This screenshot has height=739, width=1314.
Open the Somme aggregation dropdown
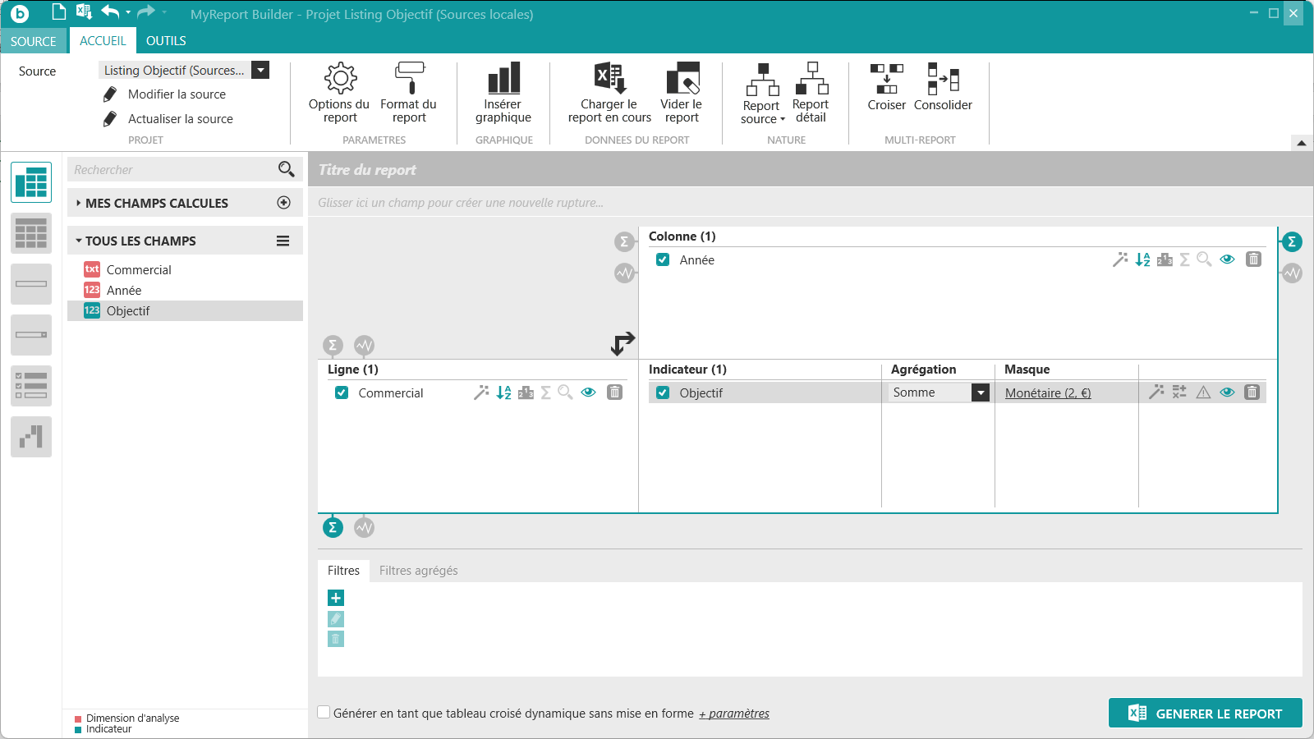tap(980, 392)
